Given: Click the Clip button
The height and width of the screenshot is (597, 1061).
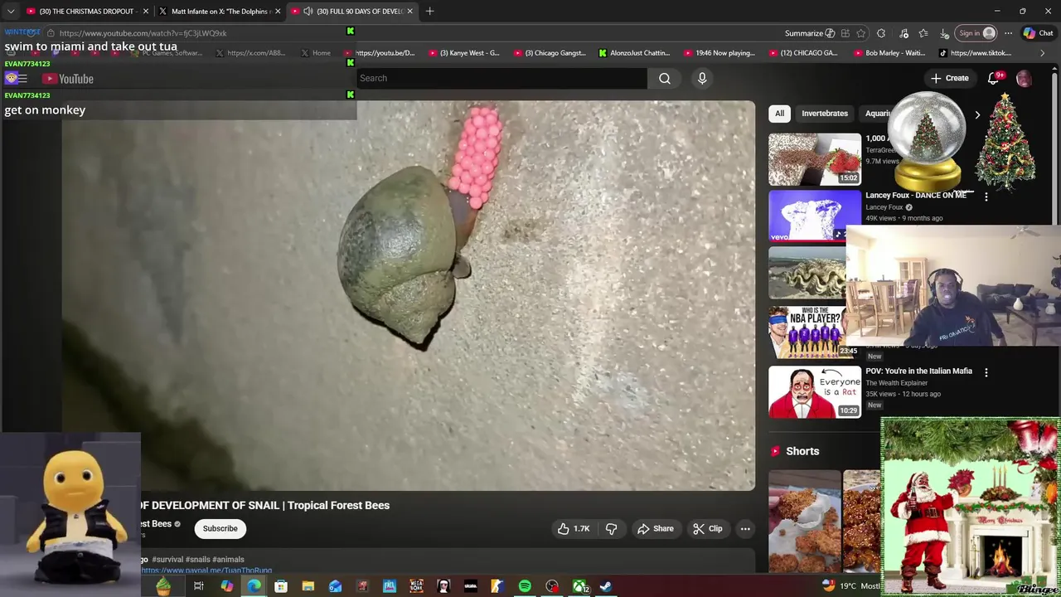Looking at the screenshot, I should click(x=708, y=528).
